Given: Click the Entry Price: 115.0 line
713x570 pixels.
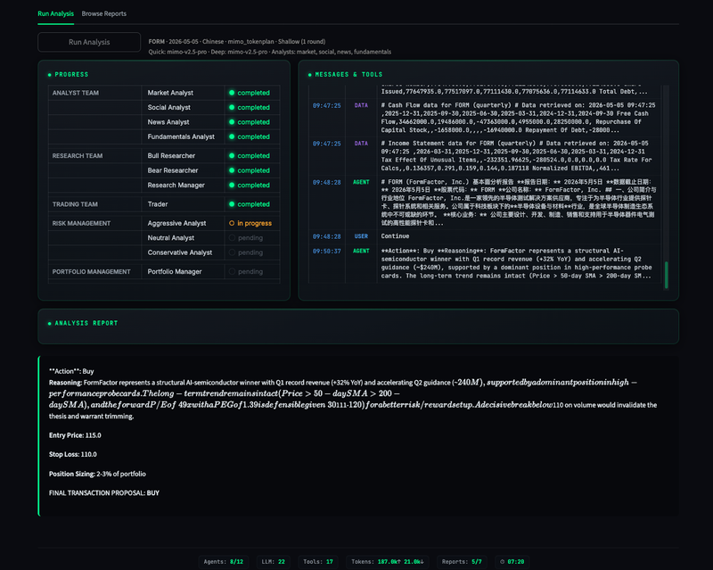Looking at the screenshot, I should pyautogui.click(x=75, y=435).
